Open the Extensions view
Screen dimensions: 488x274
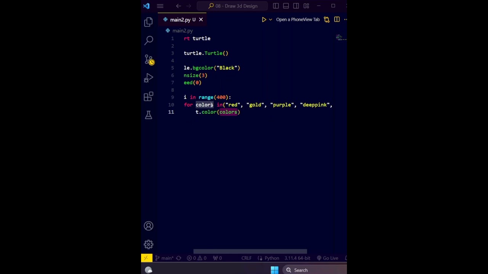(149, 96)
